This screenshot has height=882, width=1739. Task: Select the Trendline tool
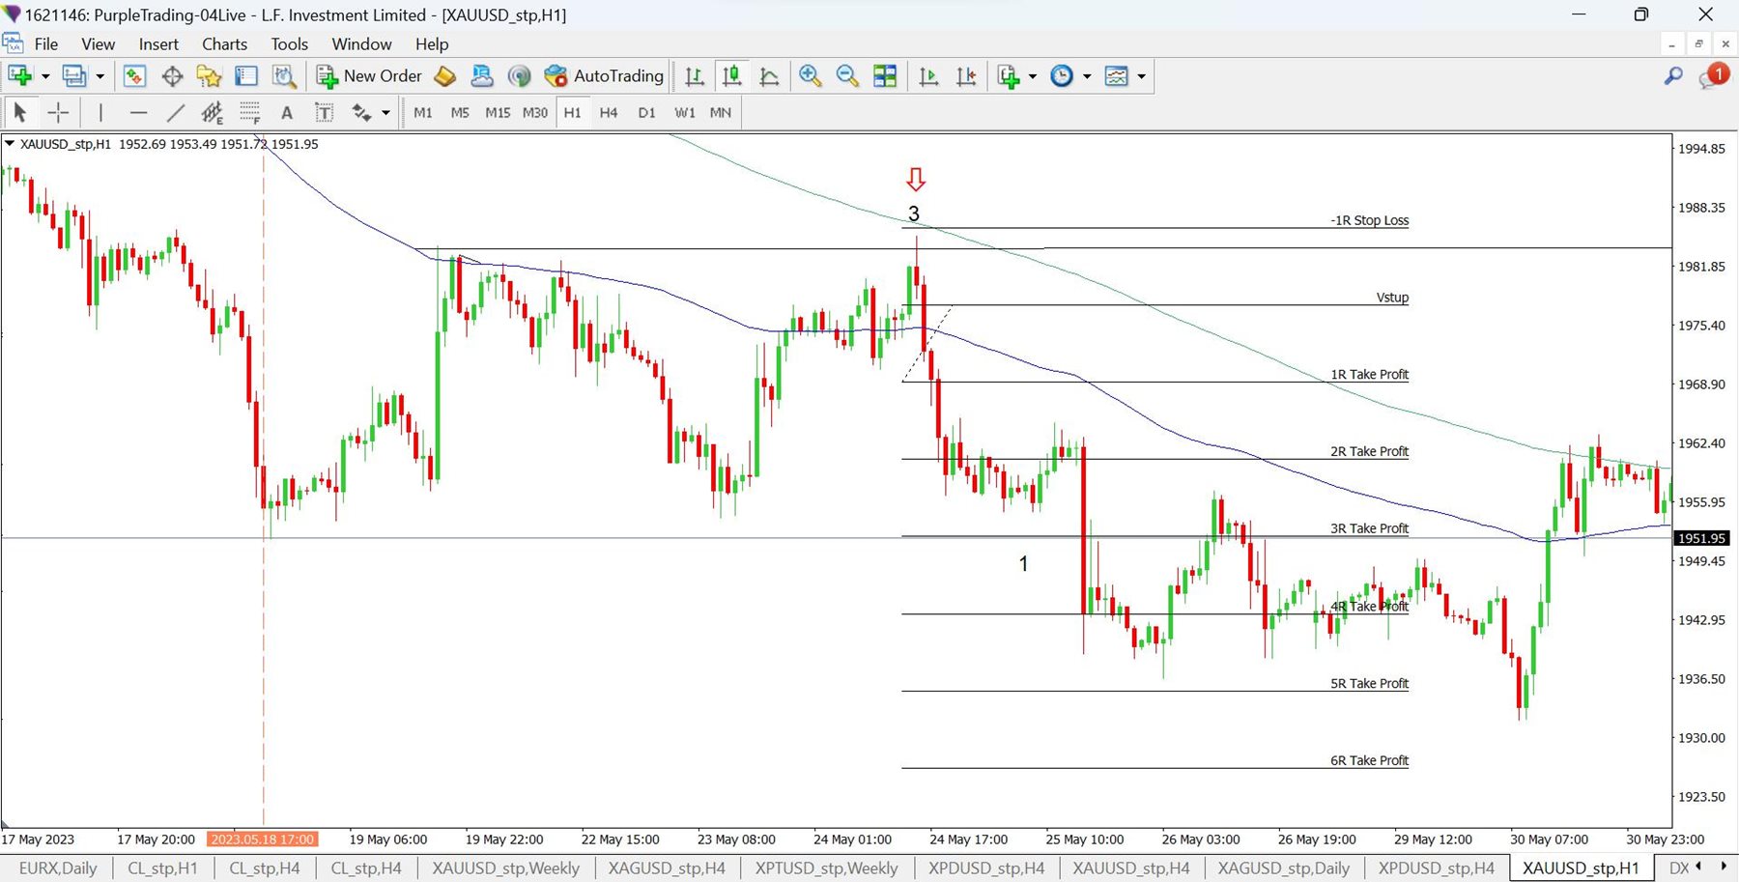coord(175,113)
